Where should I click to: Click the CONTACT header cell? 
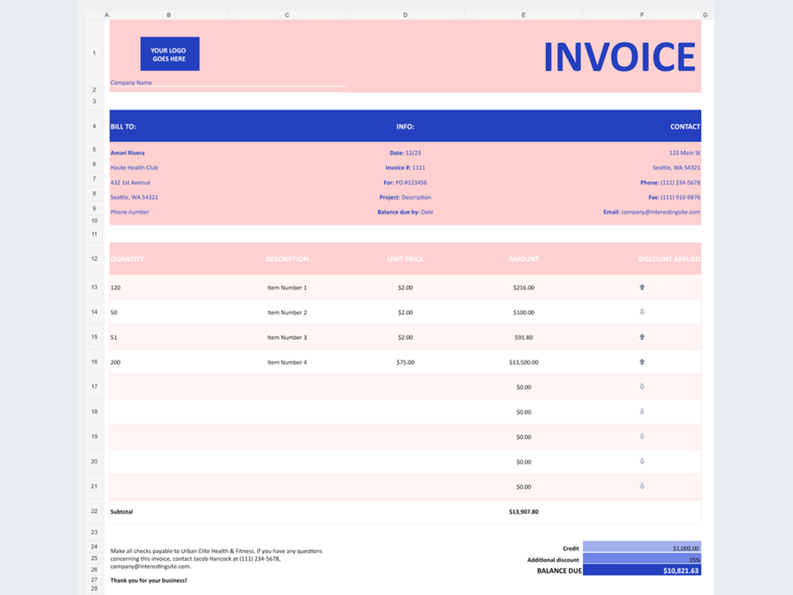(x=685, y=126)
